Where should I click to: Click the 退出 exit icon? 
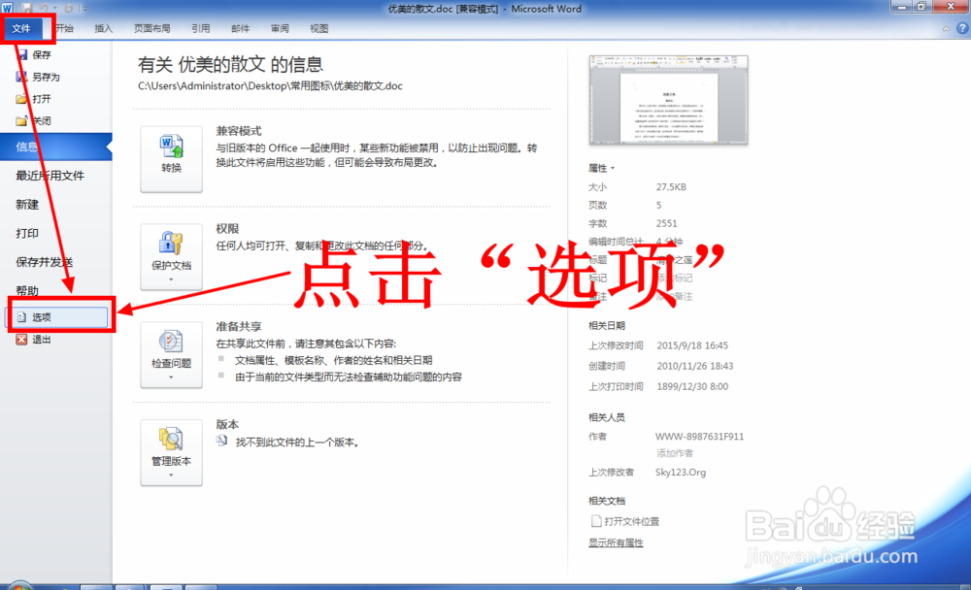coord(21,340)
